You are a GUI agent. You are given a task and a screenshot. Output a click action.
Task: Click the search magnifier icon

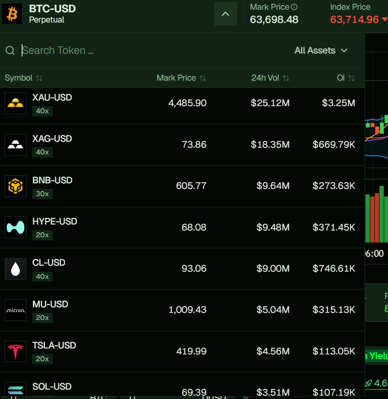click(x=10, y=51)
